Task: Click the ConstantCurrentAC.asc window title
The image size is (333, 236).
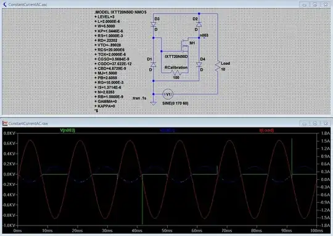Action: (28, 4)
